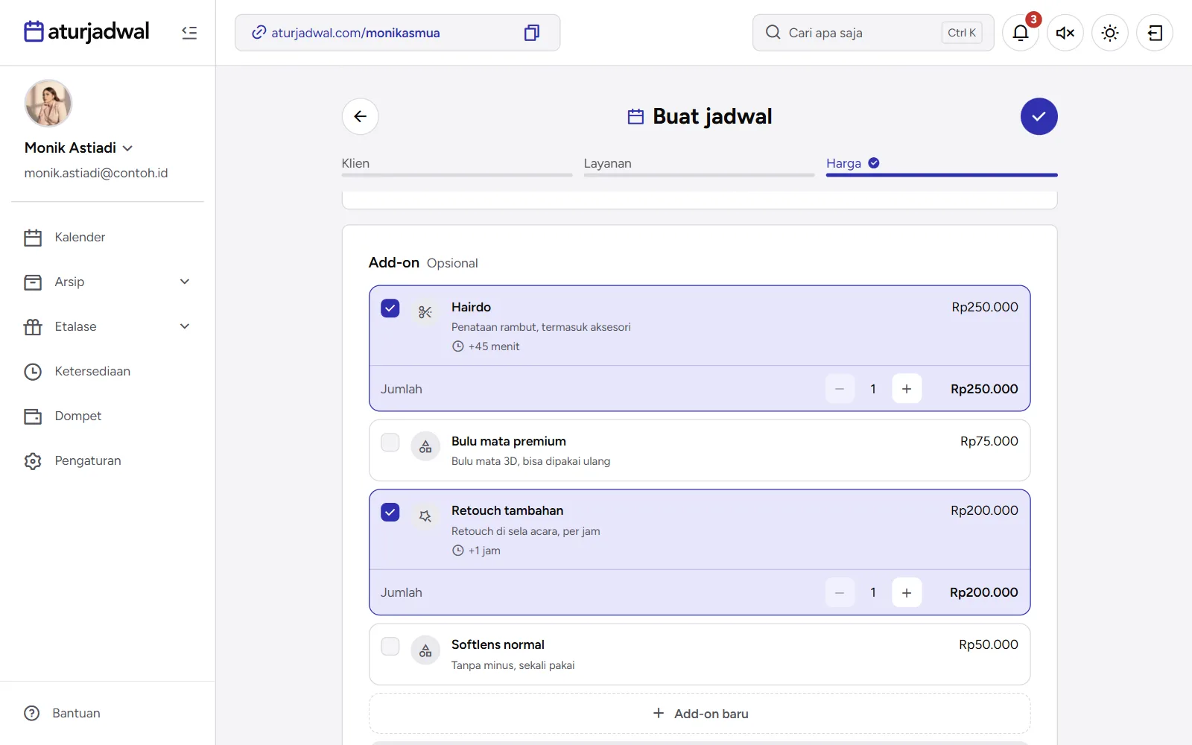Toggle the muted sound icon

tap(1065, 33)
